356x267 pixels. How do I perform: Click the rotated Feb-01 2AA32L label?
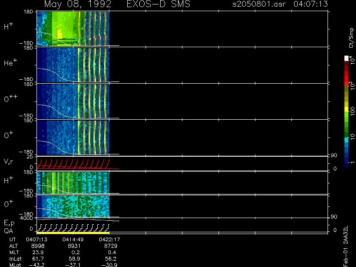pyautogui.click(x=346, y=246)
